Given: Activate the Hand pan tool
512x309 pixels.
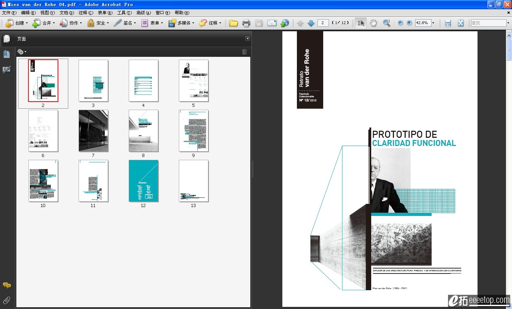Looking at the screenshot, I should pos(373,23).
